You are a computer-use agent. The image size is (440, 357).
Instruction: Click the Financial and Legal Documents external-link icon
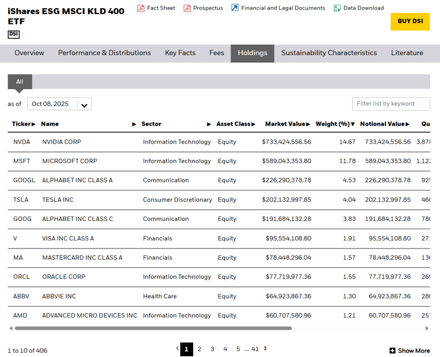click(x=235, y=8)
